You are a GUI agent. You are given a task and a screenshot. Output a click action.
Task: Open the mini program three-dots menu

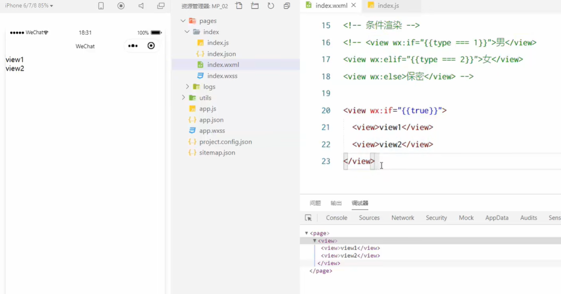click(x=133, y=46)
